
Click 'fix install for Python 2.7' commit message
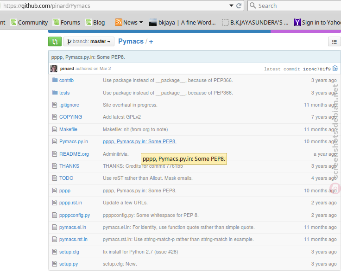click(140, 252)
